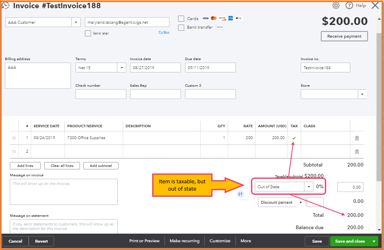Click the Revert button
This screenshot has height=250, width=384.
[41, 241]
